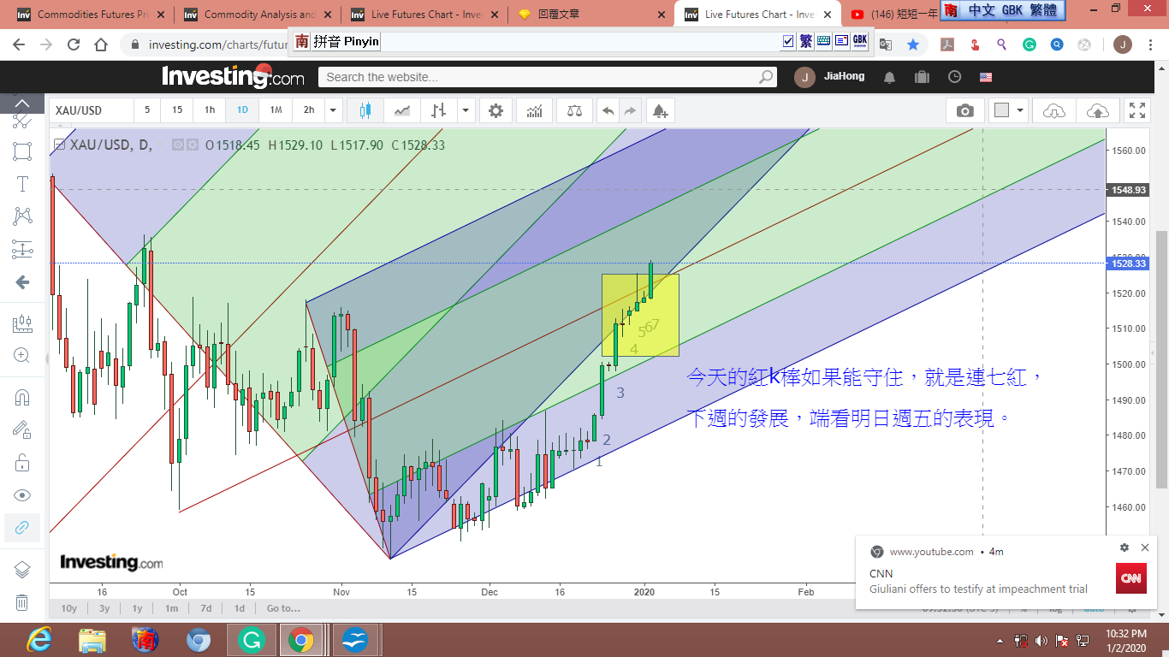
Task: Select the bar chart style icon
Action: pos(439,110)
